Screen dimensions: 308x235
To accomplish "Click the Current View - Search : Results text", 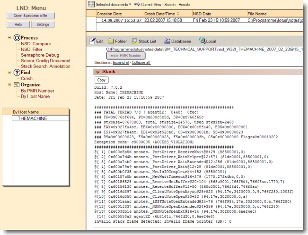I will [166, 5].
